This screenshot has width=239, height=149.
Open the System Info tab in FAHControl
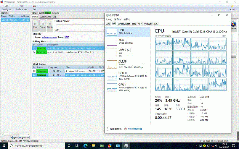[45, 17]
